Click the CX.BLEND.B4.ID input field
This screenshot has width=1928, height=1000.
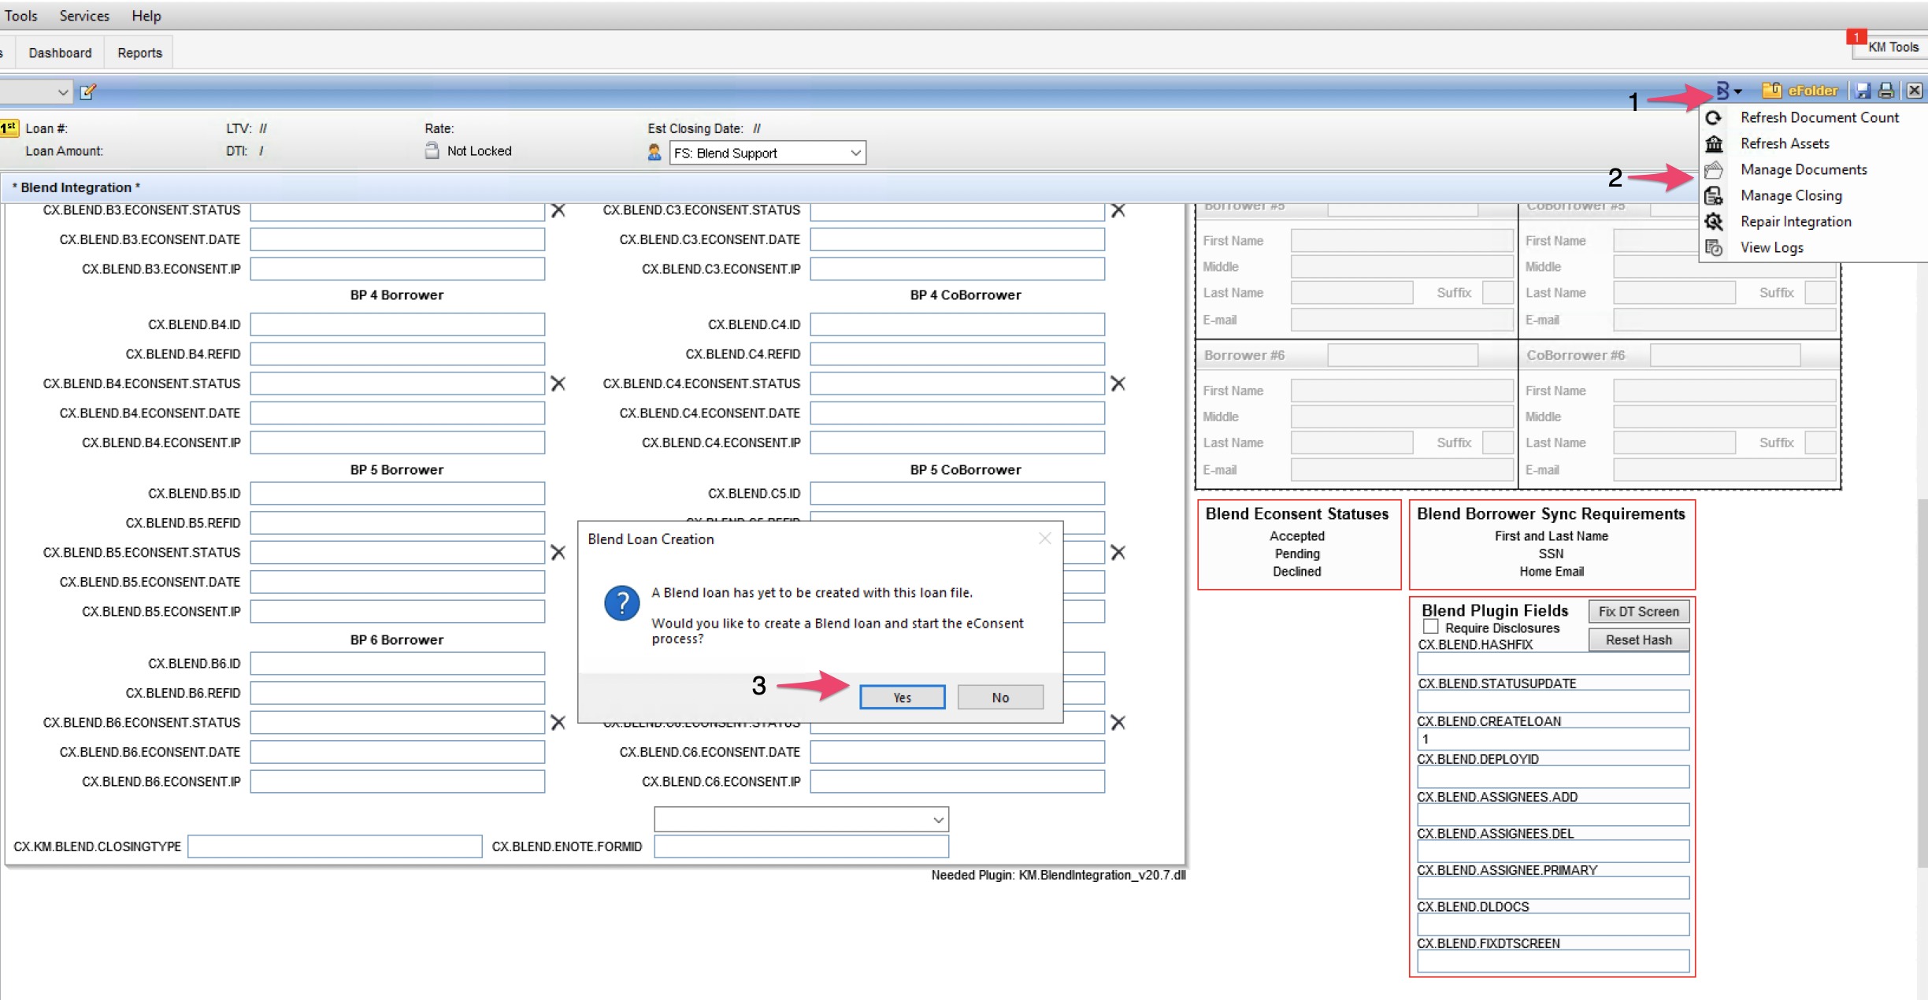click(x=397, y=324)
